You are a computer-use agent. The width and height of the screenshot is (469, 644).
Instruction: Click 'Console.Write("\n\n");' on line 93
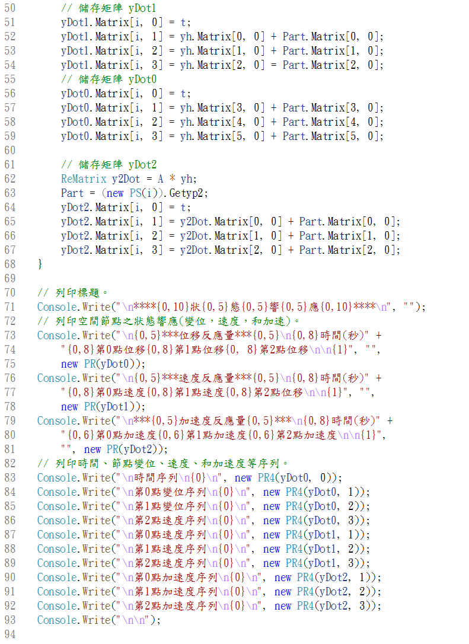pyautogui.click(x=99, y=620)
